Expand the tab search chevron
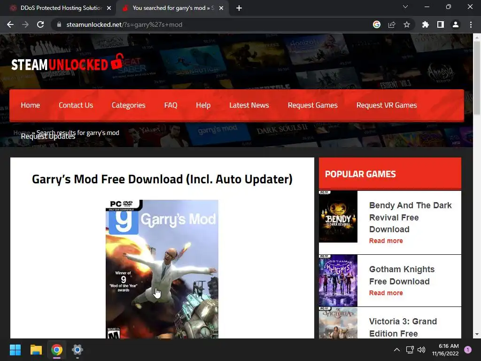The width and height of the screenshot is (481, 361). [x=405, y=7]
